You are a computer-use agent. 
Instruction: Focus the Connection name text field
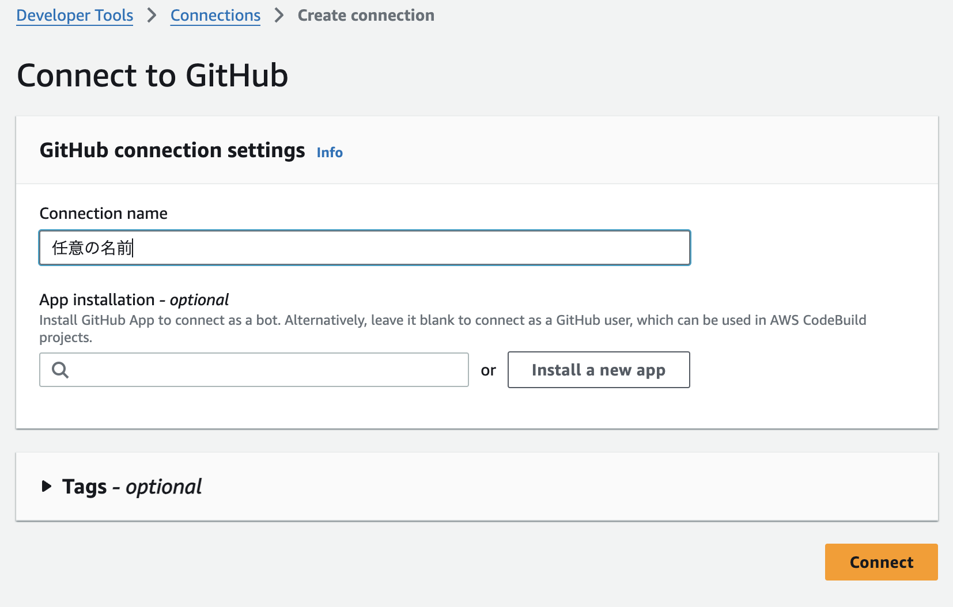click(x=365, y=248)
